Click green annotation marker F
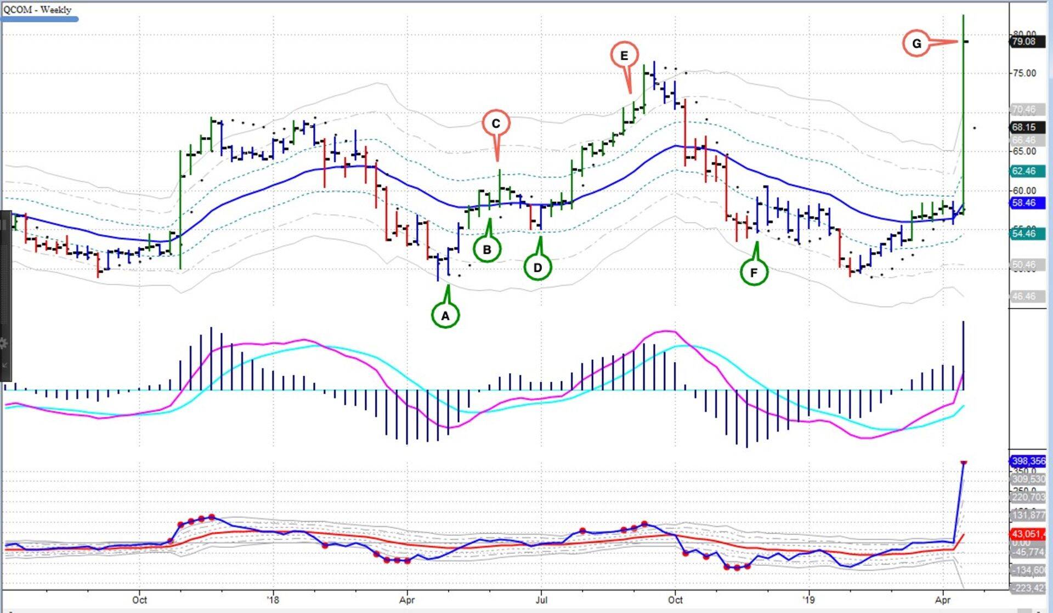Screen dimensions: 1053x613 coord(754,273)
